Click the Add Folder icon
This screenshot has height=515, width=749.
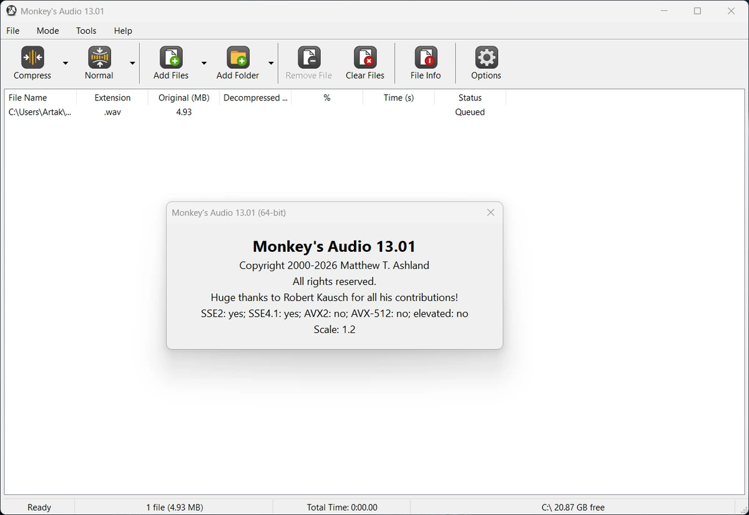238,57
